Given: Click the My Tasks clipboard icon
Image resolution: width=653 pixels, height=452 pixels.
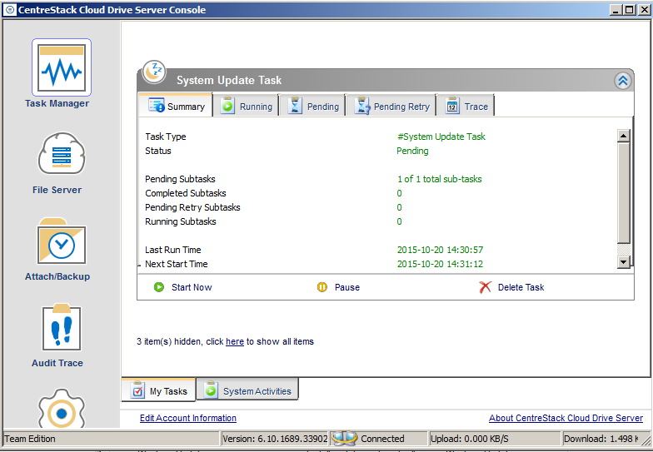Looking at the screenshot, I should click(x=138, y=390).
